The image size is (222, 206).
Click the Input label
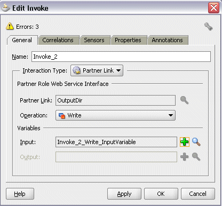coord(28,142)
